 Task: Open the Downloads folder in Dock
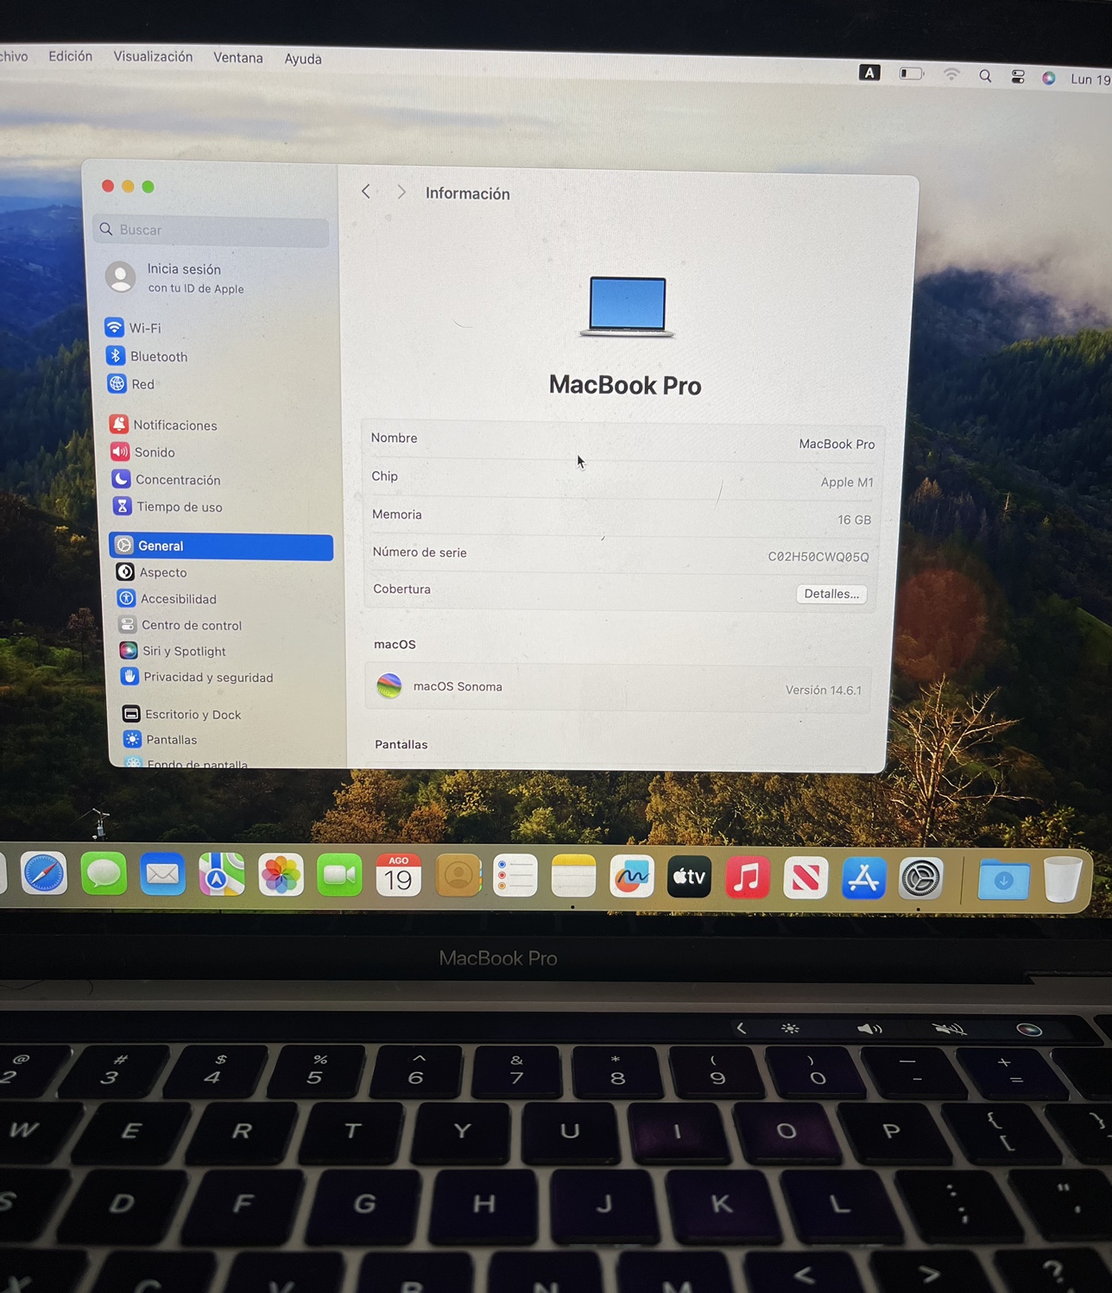coord(1003,880)
